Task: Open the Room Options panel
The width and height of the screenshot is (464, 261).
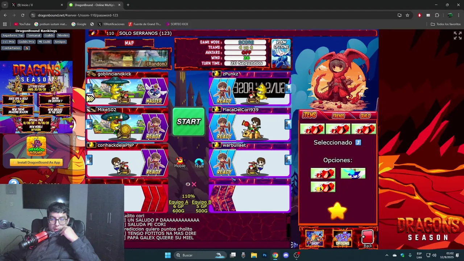Action: 281,54
